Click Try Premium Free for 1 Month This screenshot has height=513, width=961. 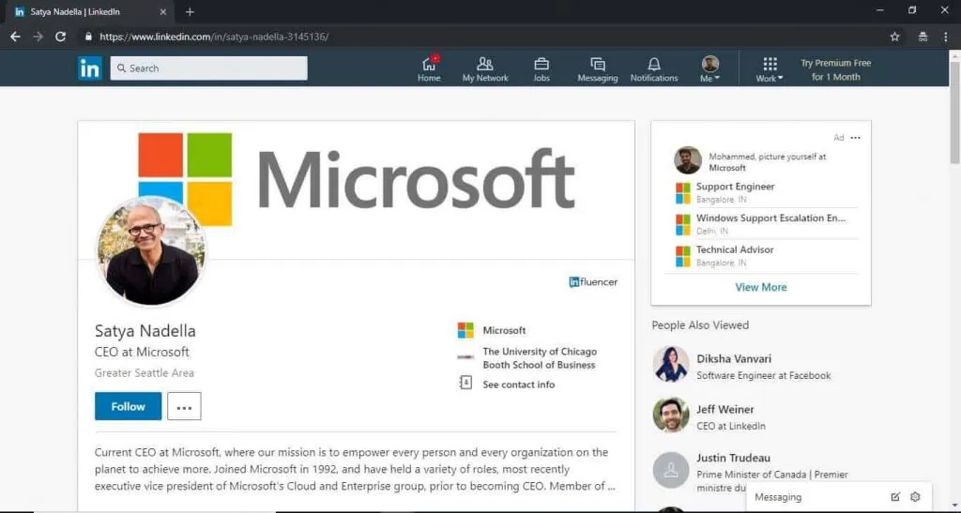pos(835,69)
